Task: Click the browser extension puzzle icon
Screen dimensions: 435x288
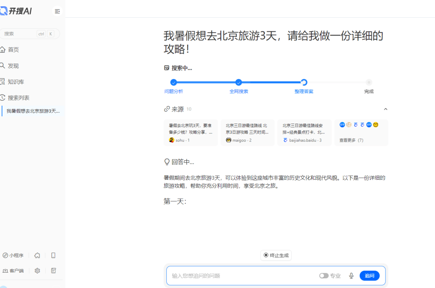Action: pyautogui.click(x=37, y=255)
